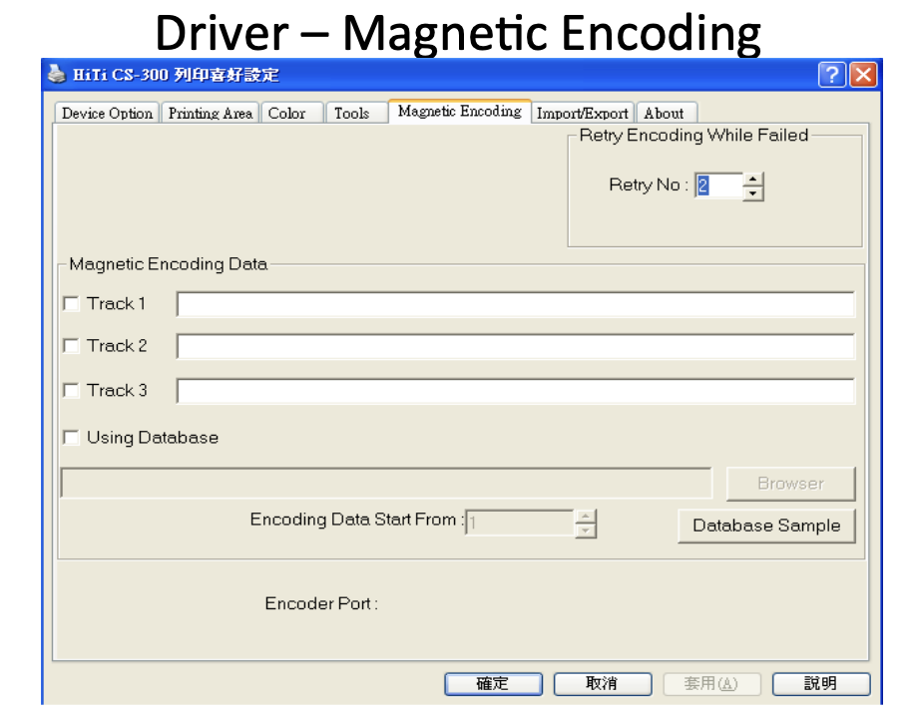
Task: Select the Color tab
Action: click(x=292, y=114)
